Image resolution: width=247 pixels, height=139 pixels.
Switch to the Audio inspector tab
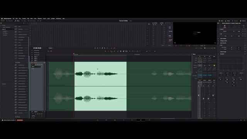[x=225, y=26]
